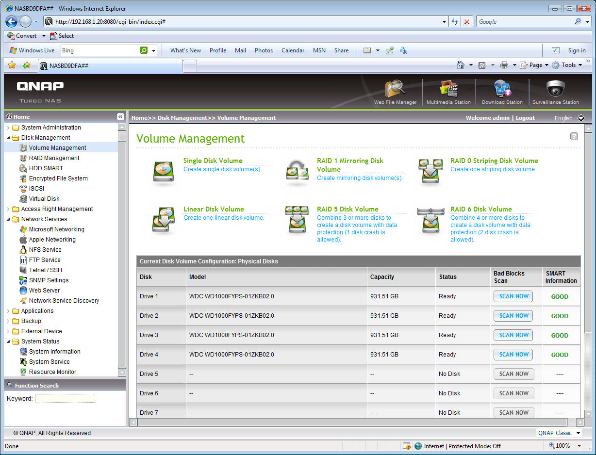
Task: Click the horizontal scrollbar at bottom
Action: (x=353, y=422)
